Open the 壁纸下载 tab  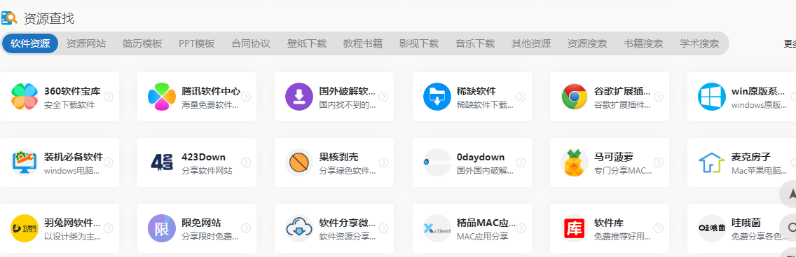(307, 43)
